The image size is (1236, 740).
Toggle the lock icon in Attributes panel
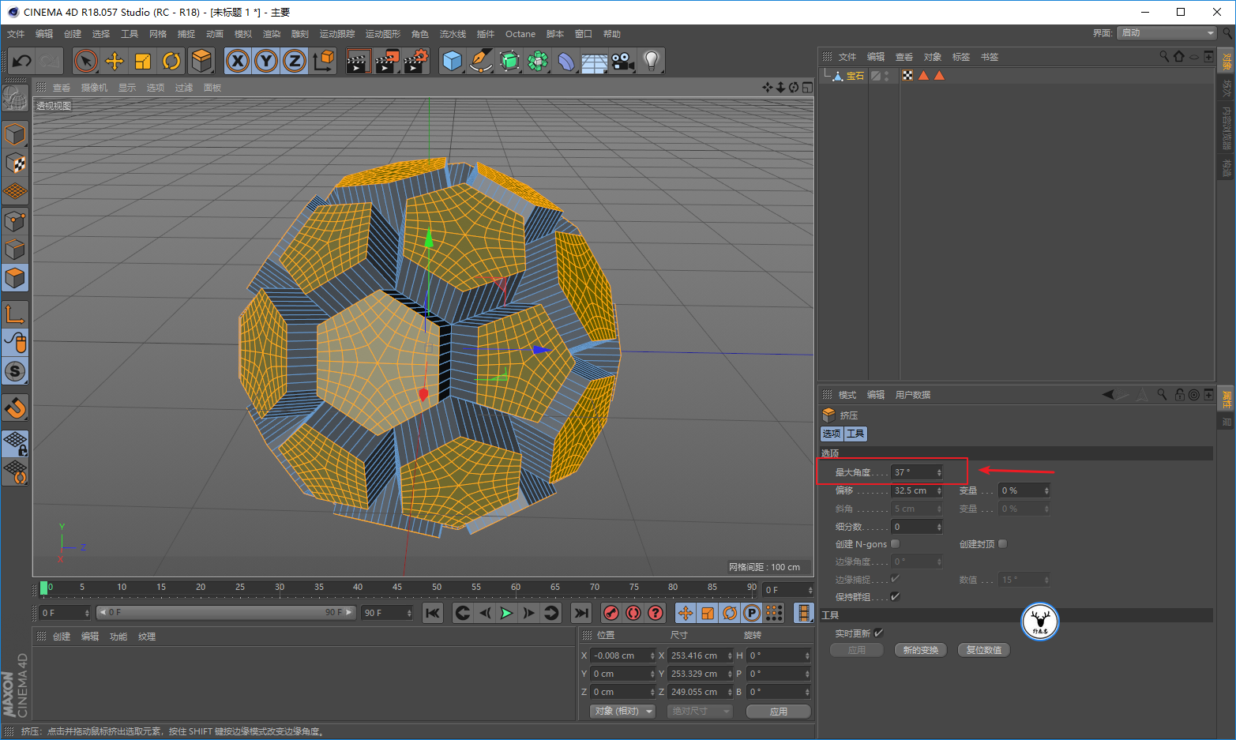point(1179,394)
